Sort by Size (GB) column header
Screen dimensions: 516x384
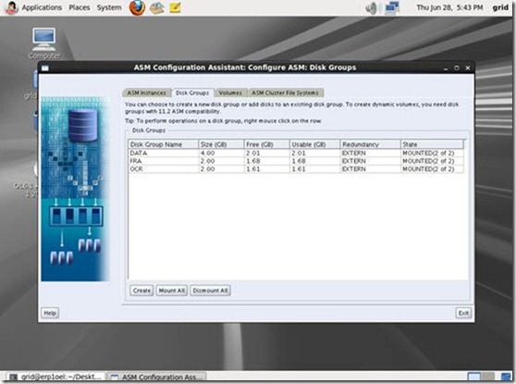[x=221, y=144]
